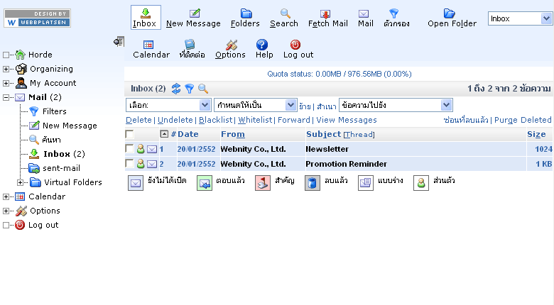
Task: Click the sent-mail folder icon
Action: point(34,168)
